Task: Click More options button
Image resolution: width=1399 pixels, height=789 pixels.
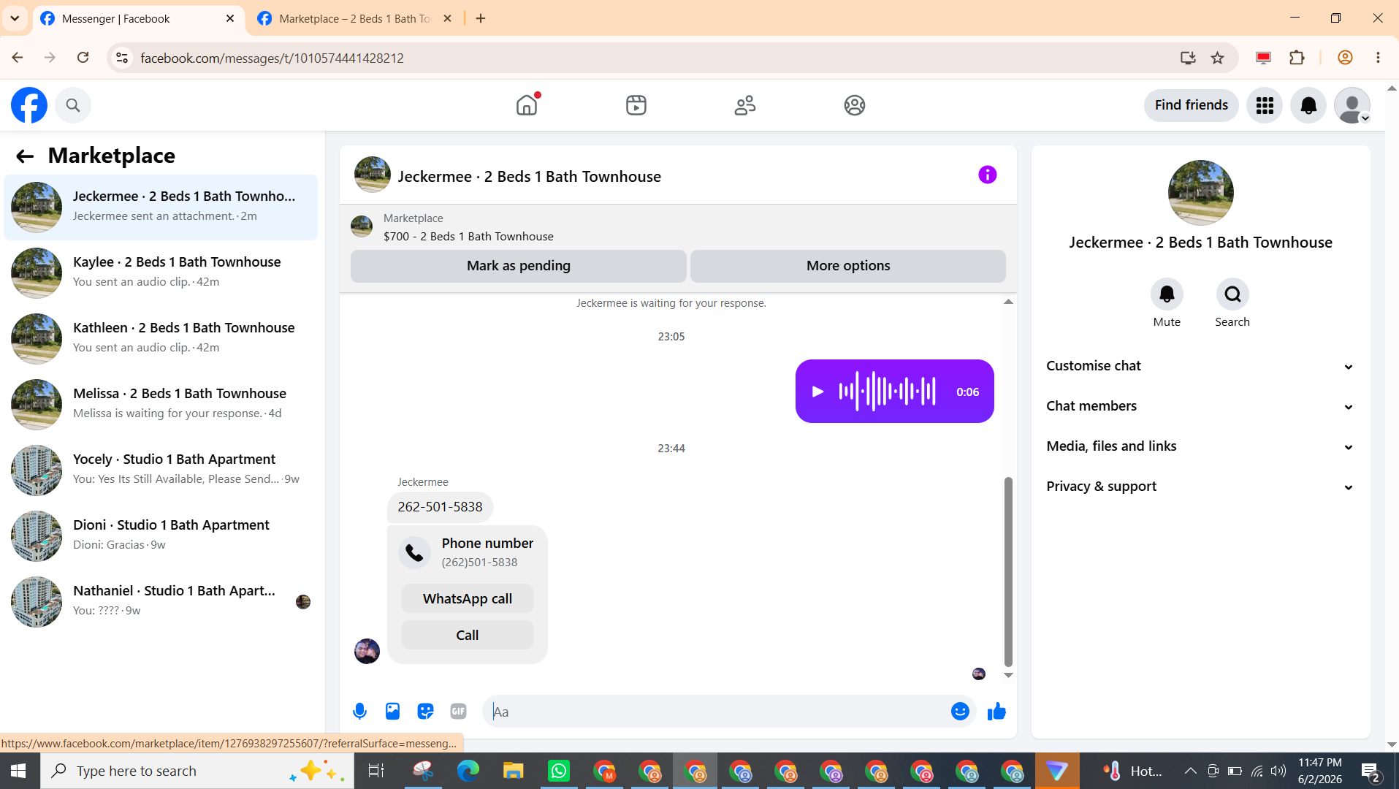Action: 847,266
